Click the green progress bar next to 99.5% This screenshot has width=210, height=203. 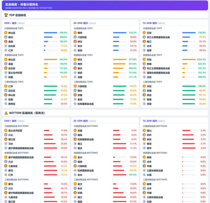point(120,86)
